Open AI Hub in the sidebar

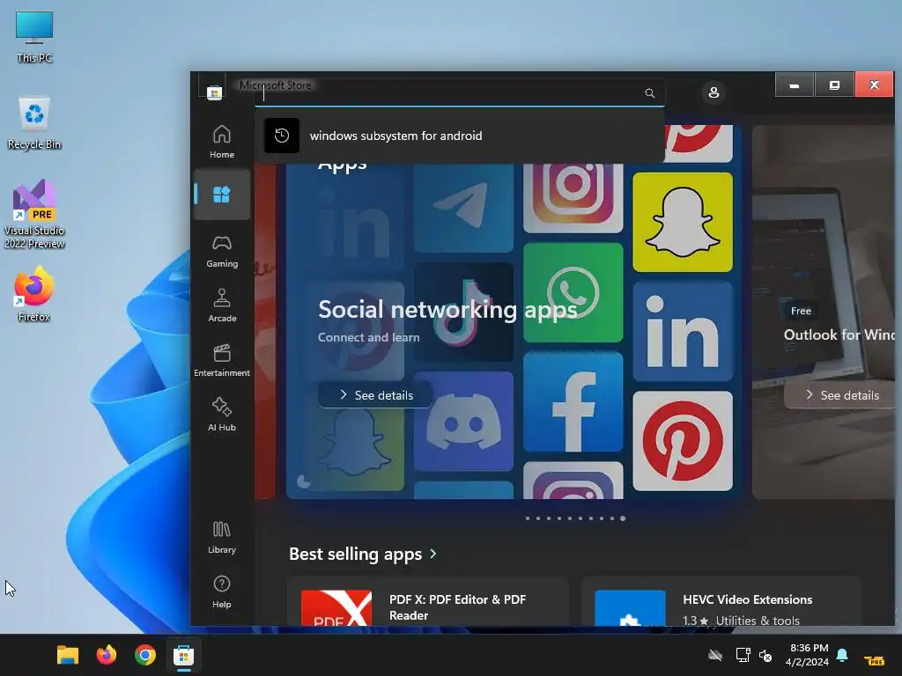coord(221,415)
